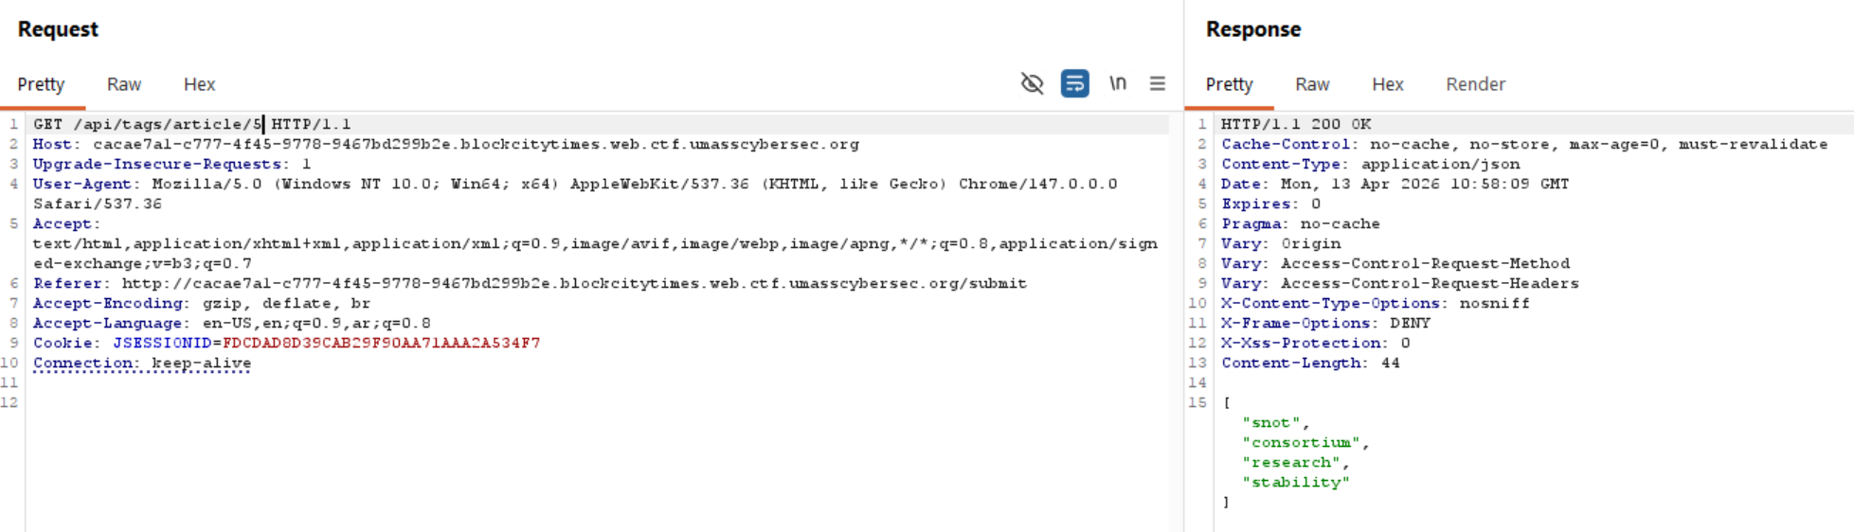Open the Response Raw tab

coord(1312,84)
